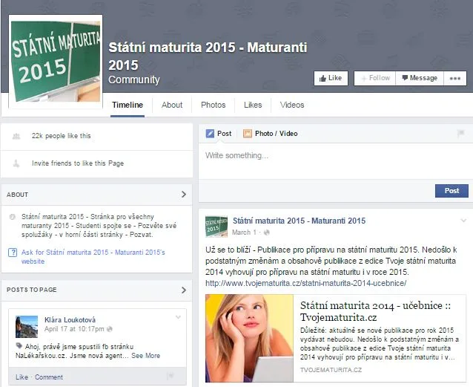The width and height of the screenshot is (473, 387).
Task: Click the globe privacy icon on Klára's post
Action: coord(110,329)
